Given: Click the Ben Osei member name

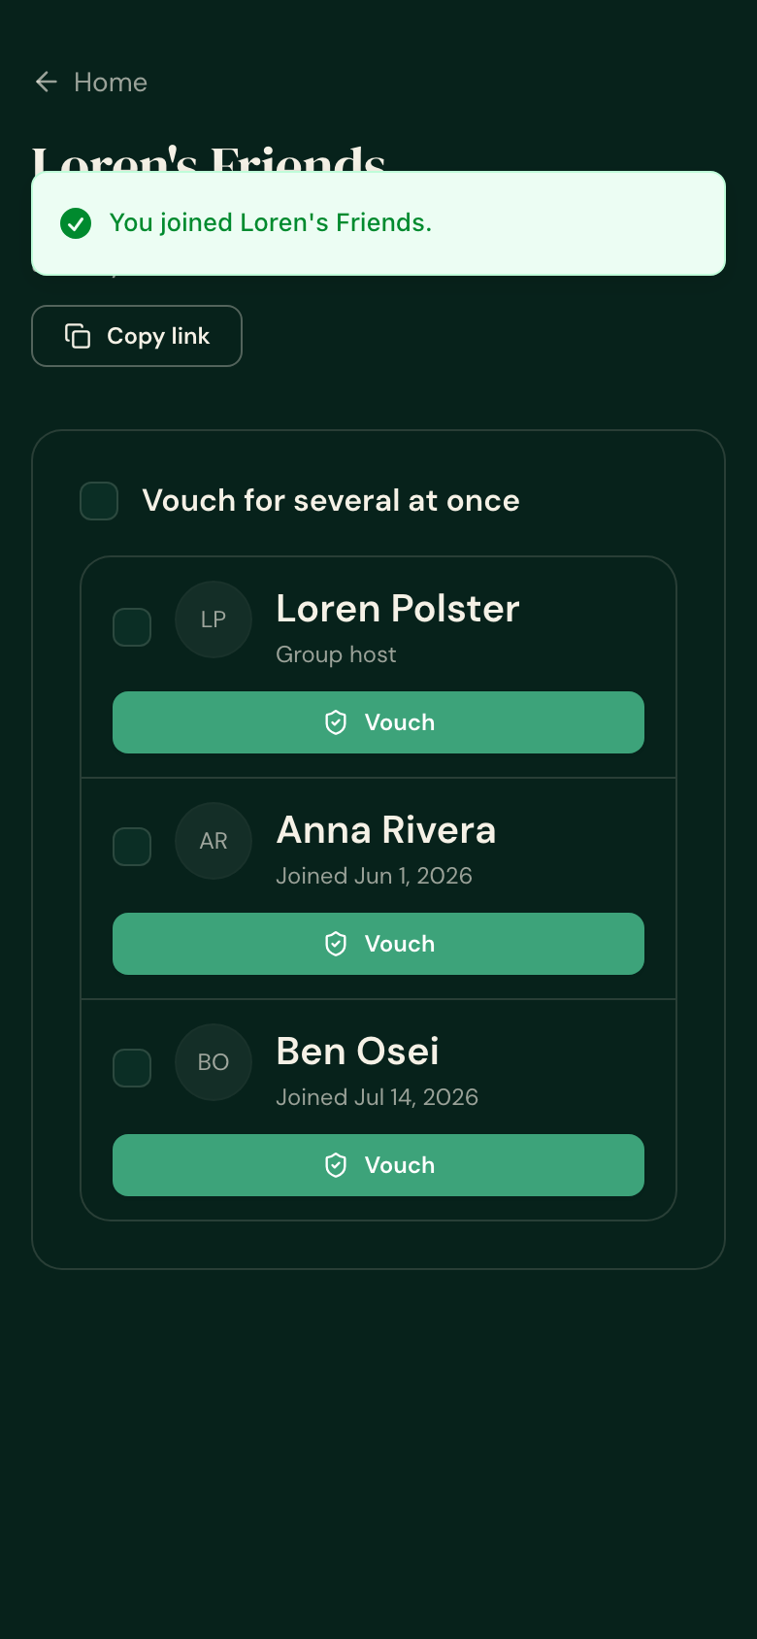Looking at the screenshot, I should 357,1052.
